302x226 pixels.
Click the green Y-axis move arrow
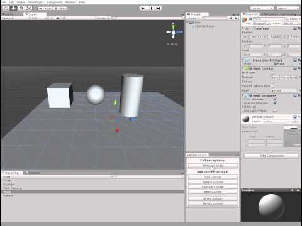pyautogui.click(x=115, y=103)
